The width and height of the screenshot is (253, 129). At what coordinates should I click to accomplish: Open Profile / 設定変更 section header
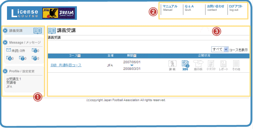(22, 71)
